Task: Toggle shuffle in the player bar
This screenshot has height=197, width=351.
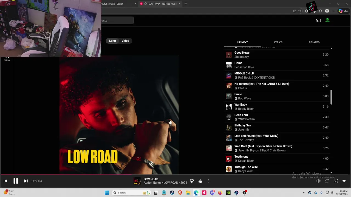Action: coord(336,181)
